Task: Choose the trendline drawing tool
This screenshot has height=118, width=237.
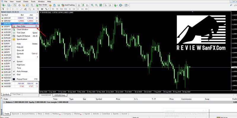Action: pos(21,9)
